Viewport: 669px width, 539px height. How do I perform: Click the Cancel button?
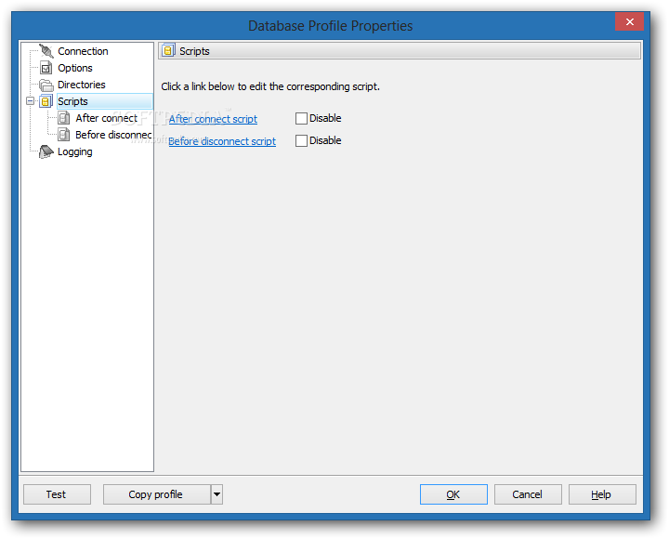click(528, 494)
